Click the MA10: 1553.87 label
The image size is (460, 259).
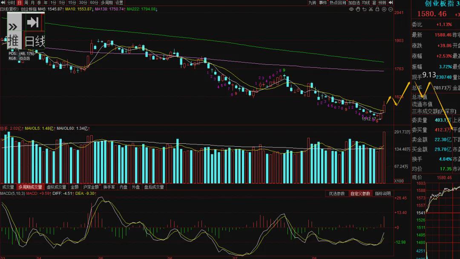coord(79,9)
